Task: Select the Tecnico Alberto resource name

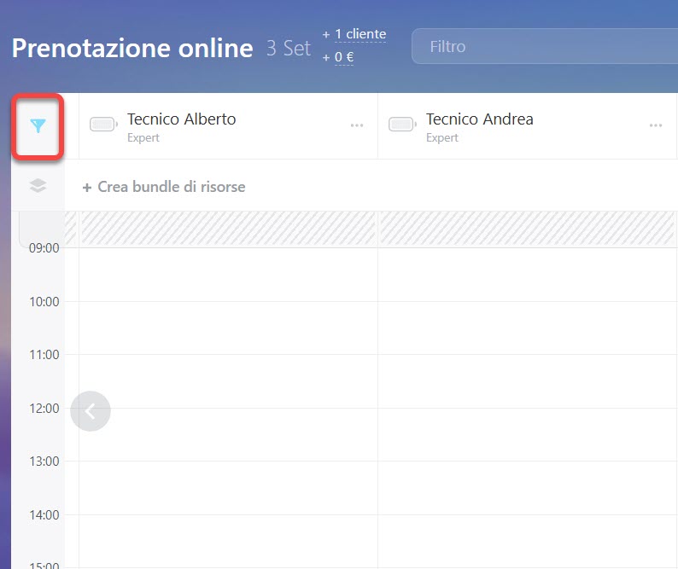Action: [x=181, y=119]
